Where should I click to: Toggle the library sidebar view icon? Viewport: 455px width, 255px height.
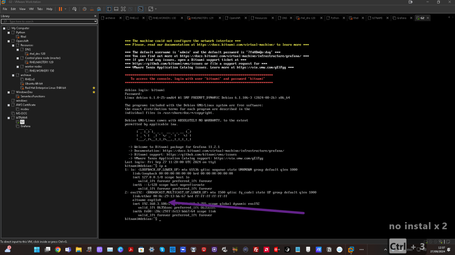tap(109, 9)
